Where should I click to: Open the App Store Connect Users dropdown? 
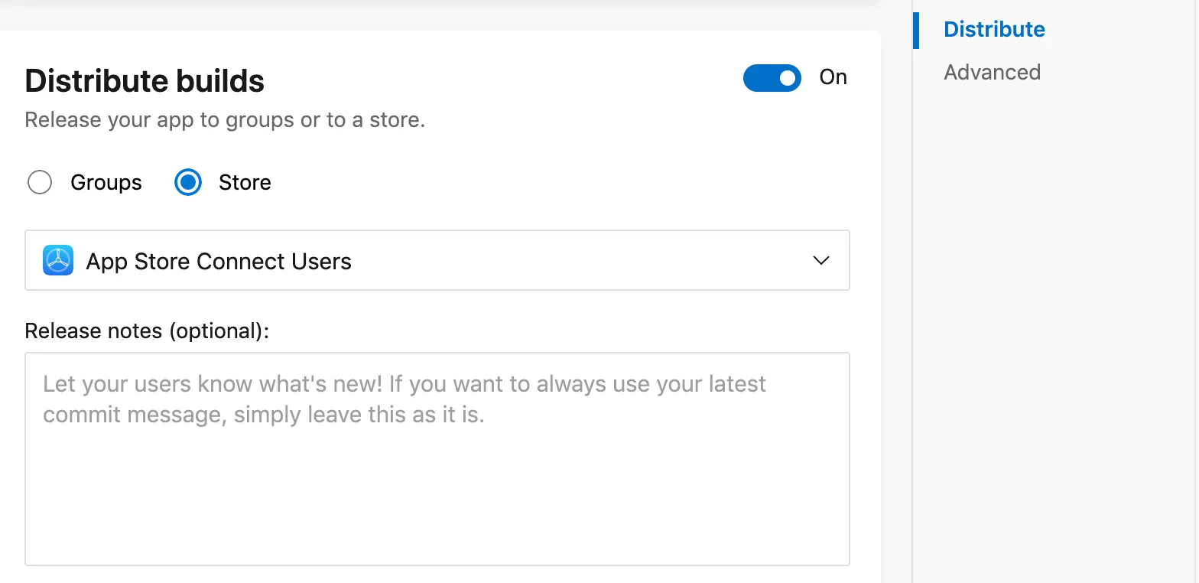click(x=436, y=261)
